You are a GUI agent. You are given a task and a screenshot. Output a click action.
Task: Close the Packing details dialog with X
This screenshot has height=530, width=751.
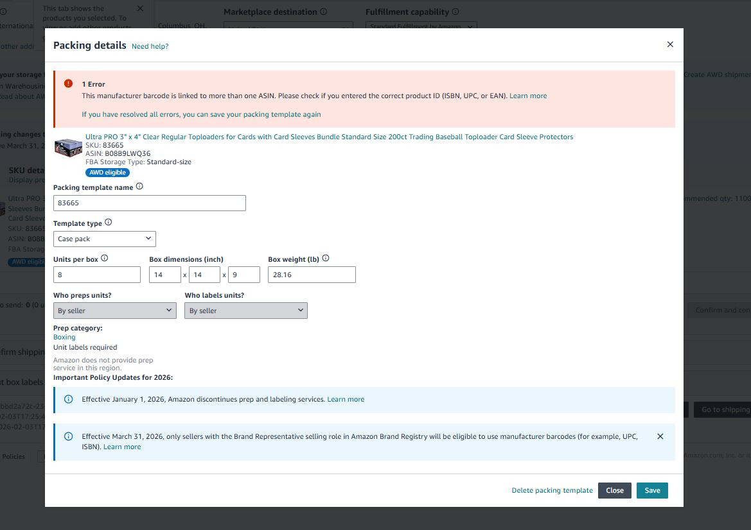tap(670, 44)
